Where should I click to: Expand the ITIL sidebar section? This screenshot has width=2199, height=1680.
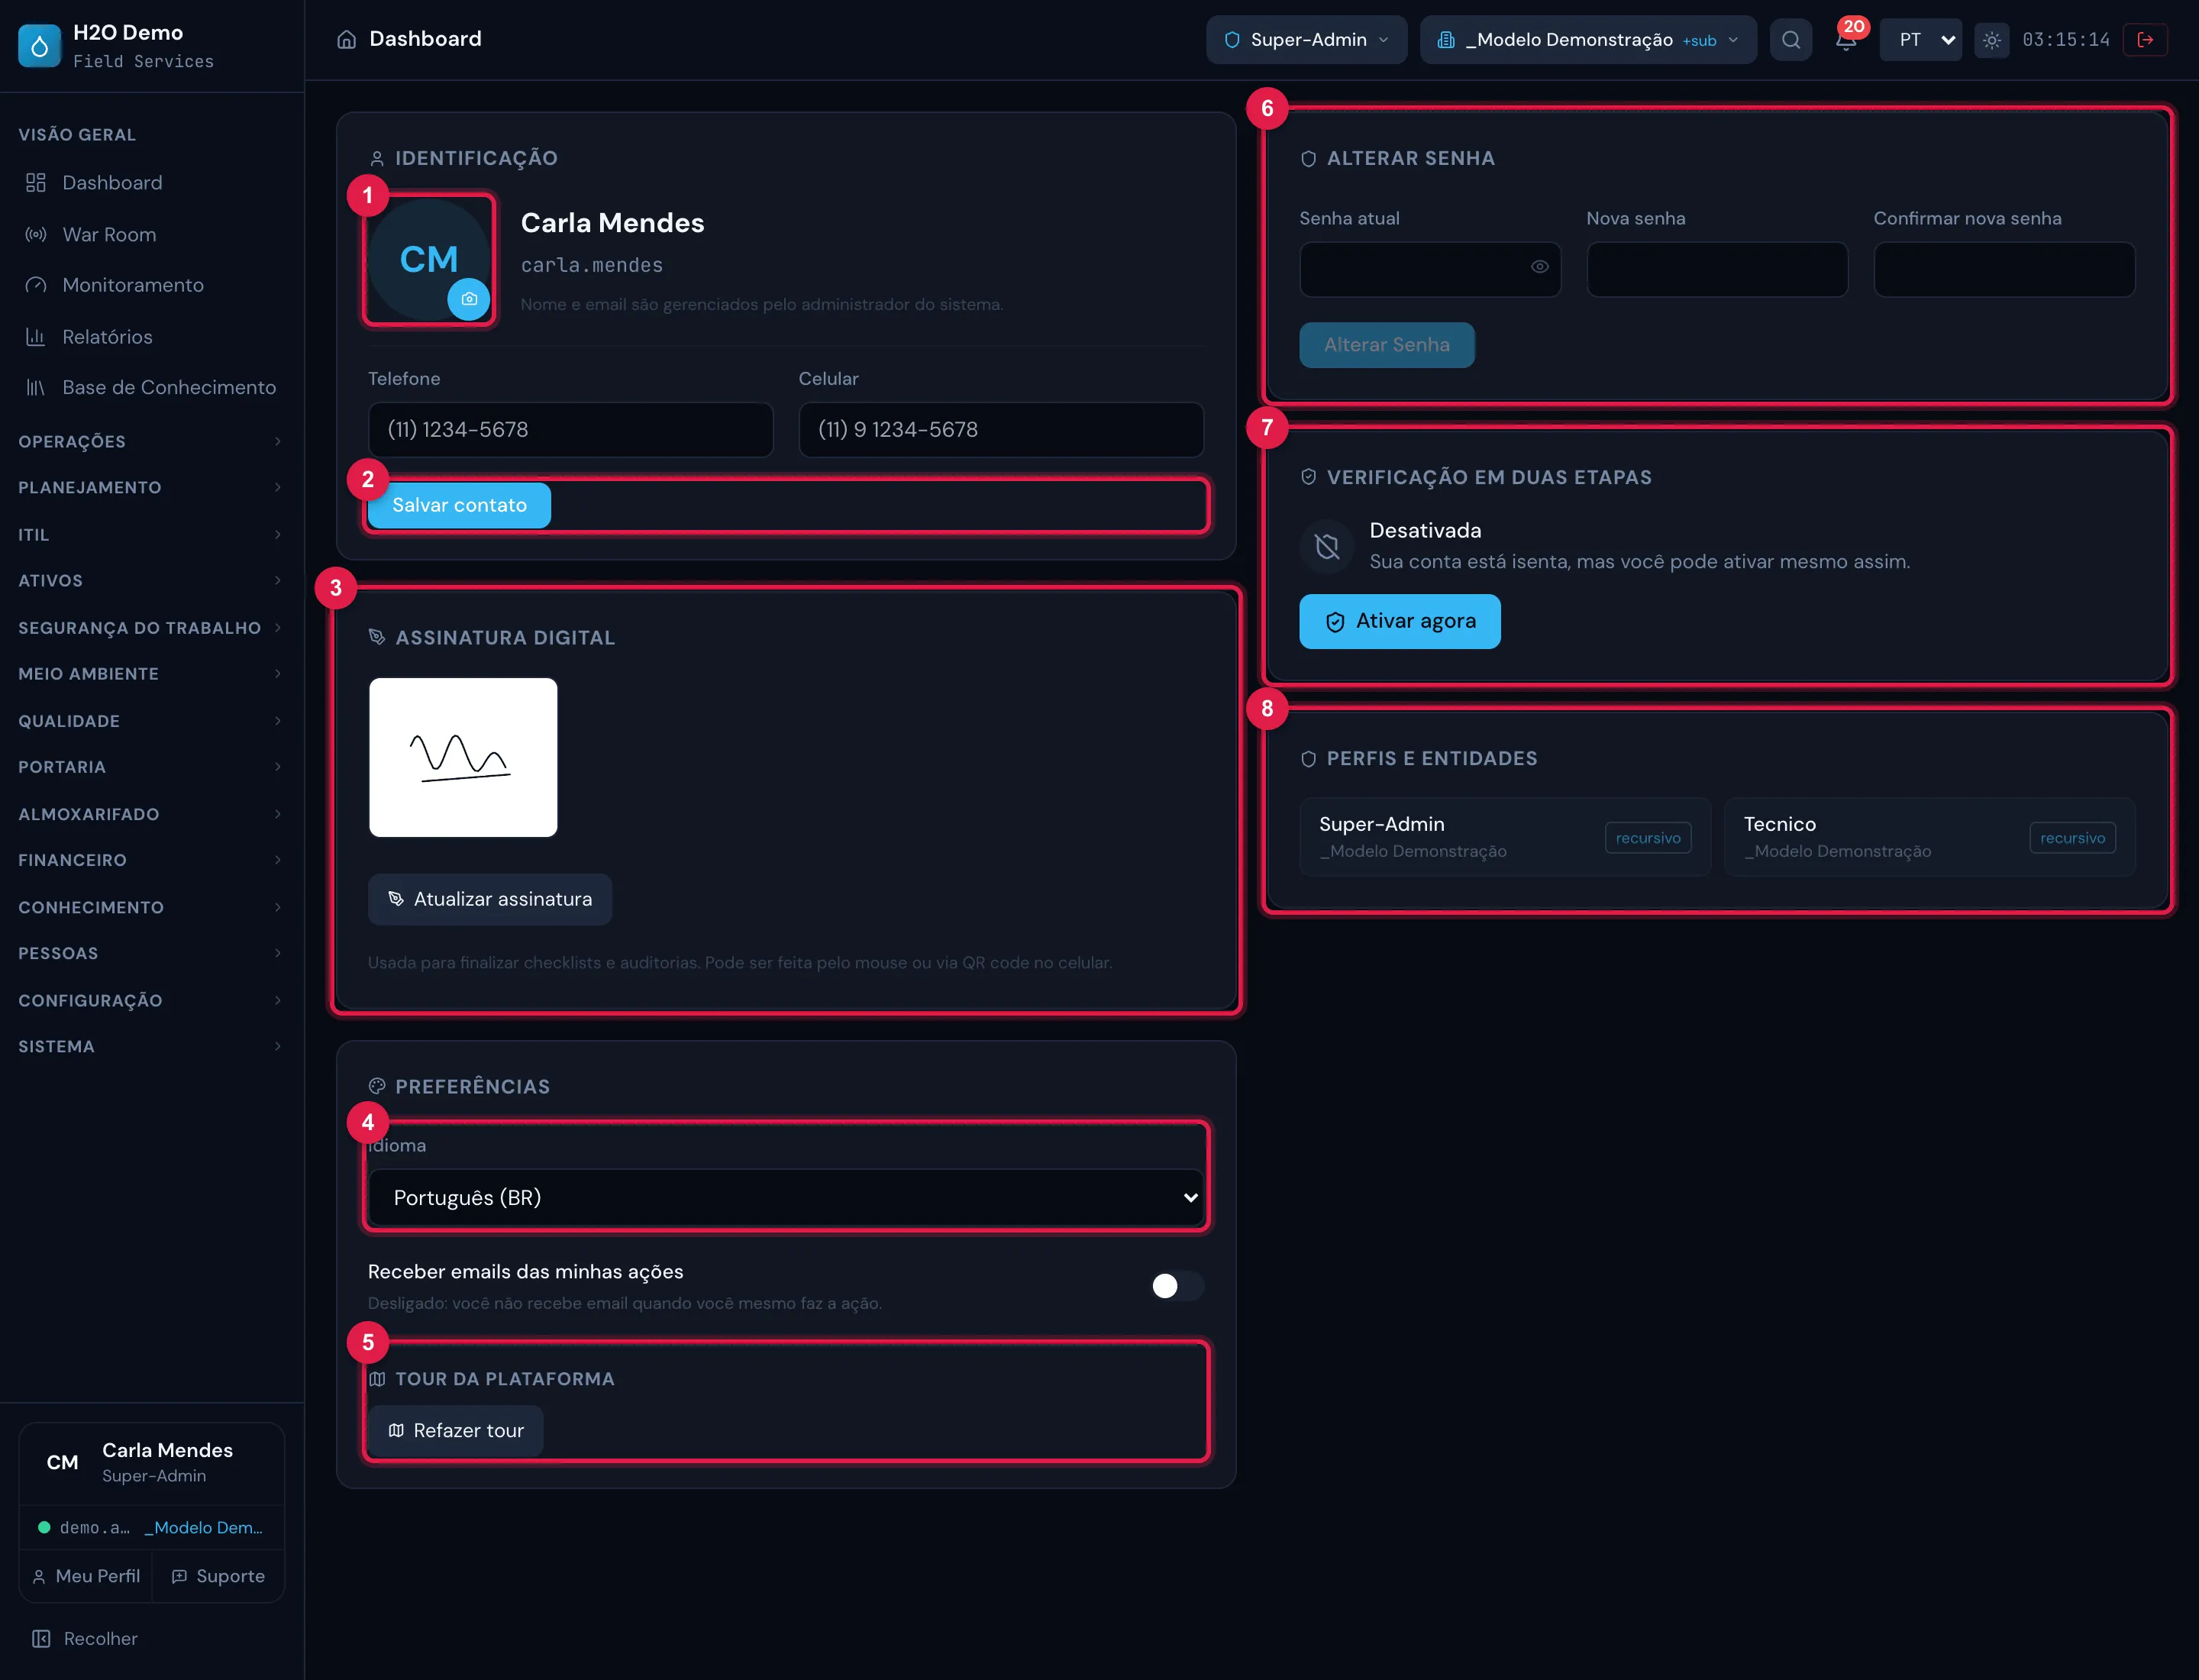[x=150, y=535]
